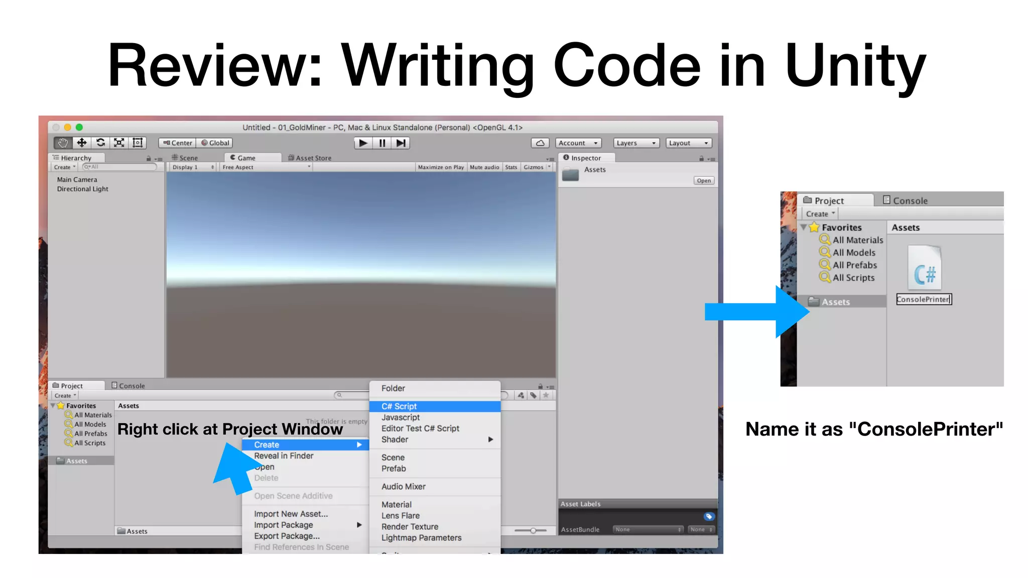Toggle the Hierarchy panel lock icon
1028x578 pixels.
point(149,159)
